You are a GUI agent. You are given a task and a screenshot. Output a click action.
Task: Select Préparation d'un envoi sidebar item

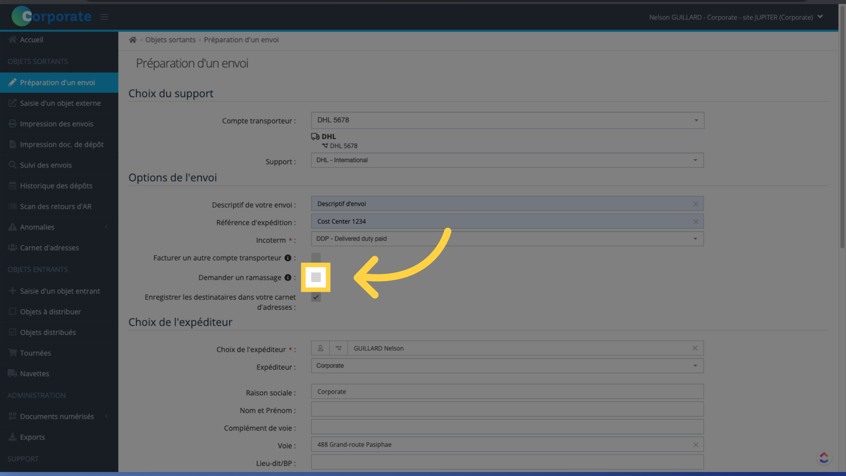[x=59, y=82]
